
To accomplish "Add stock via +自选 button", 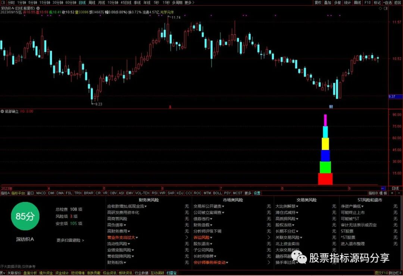I will (388, 2).
